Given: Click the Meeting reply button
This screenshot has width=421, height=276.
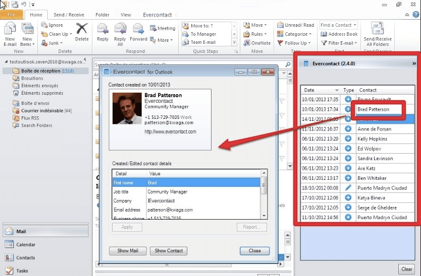Looking at the screenshot, I should click(x=163, y=28).
